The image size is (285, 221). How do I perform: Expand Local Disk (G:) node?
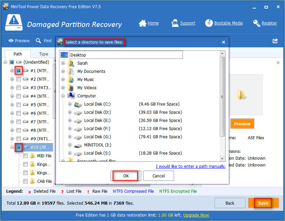(70, 137)
